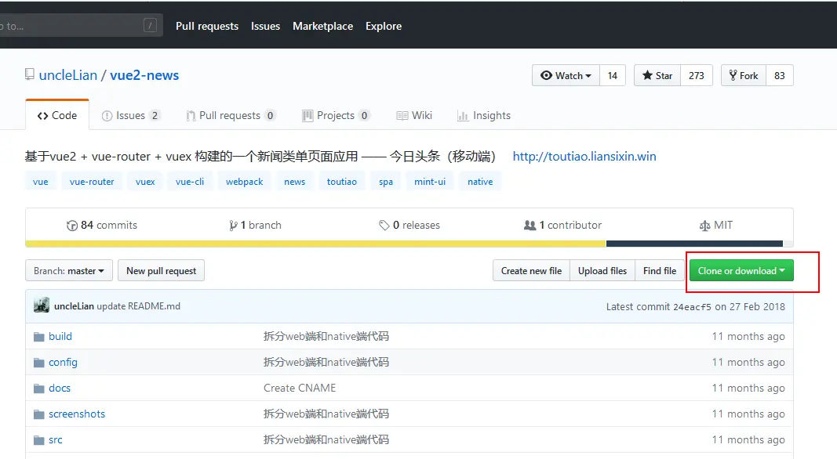The height and width of the screenshot is (459, 837).
Task: Click the Upload files button
Action: click(x=602, y=271)
